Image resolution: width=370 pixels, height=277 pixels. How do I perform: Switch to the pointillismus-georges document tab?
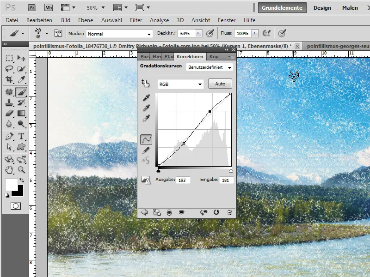click(x=338, y=46)
